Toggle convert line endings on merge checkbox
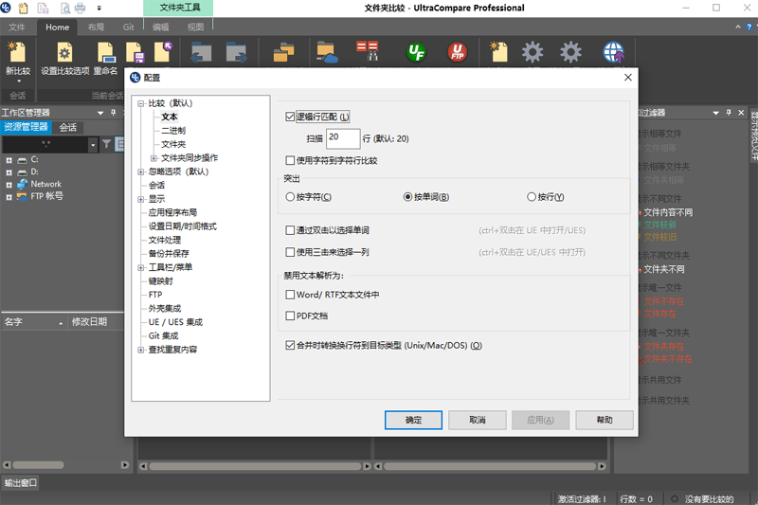758x505 pixels. [290, 345]
